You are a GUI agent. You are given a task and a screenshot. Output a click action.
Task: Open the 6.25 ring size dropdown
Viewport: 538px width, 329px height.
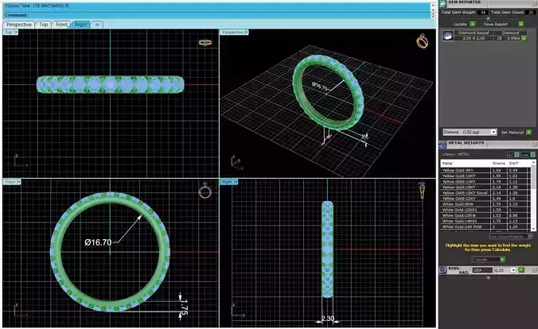(513, 270)
